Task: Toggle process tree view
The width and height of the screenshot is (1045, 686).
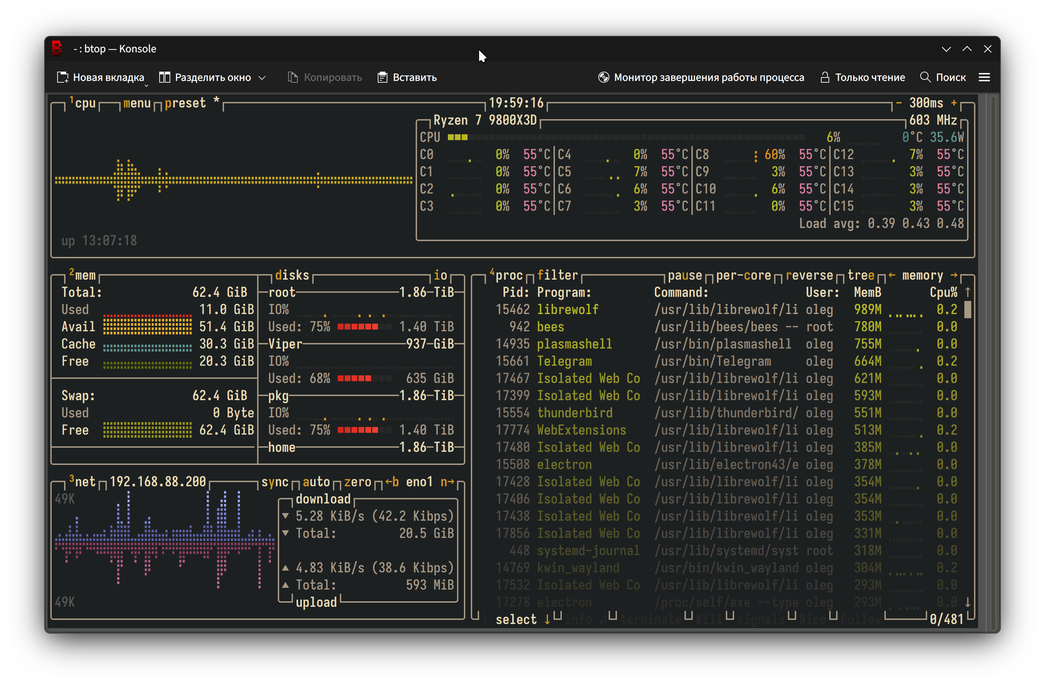Action: point(861,276)
